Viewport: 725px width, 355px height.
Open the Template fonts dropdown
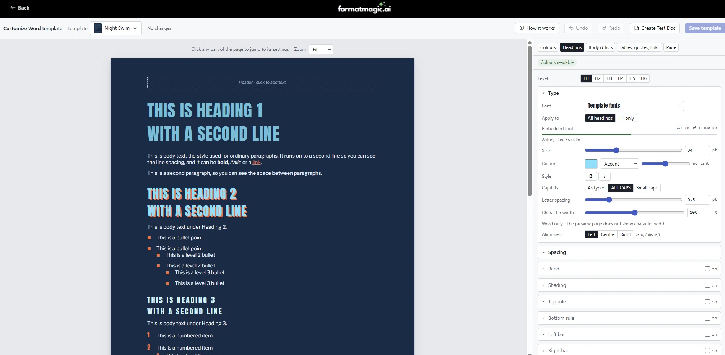tap(634, 106)
